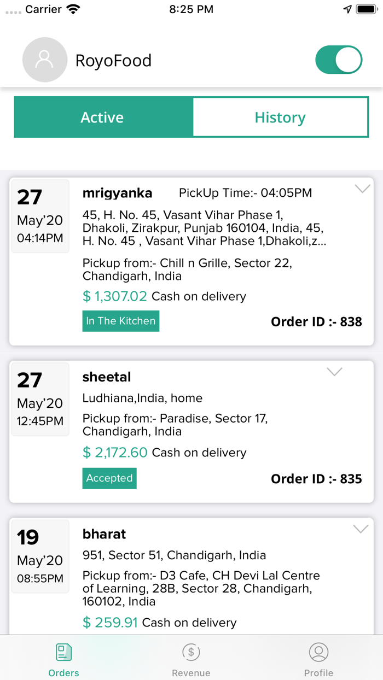
Task: Select the 19 May'20 08:55PM date box
Action: 40,556
